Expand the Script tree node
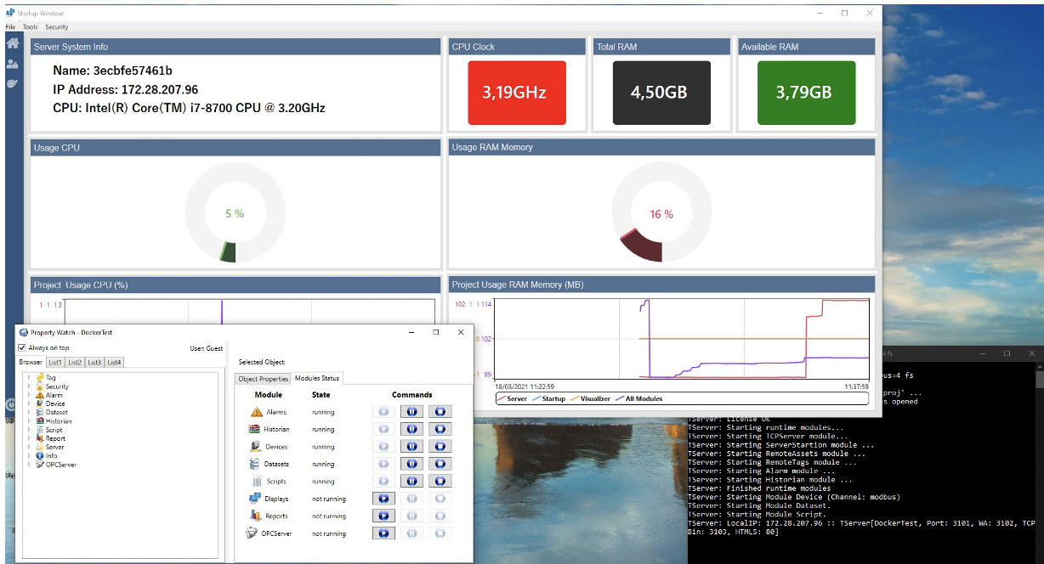This screenshot has width=1044, height=564. [30, 430]
